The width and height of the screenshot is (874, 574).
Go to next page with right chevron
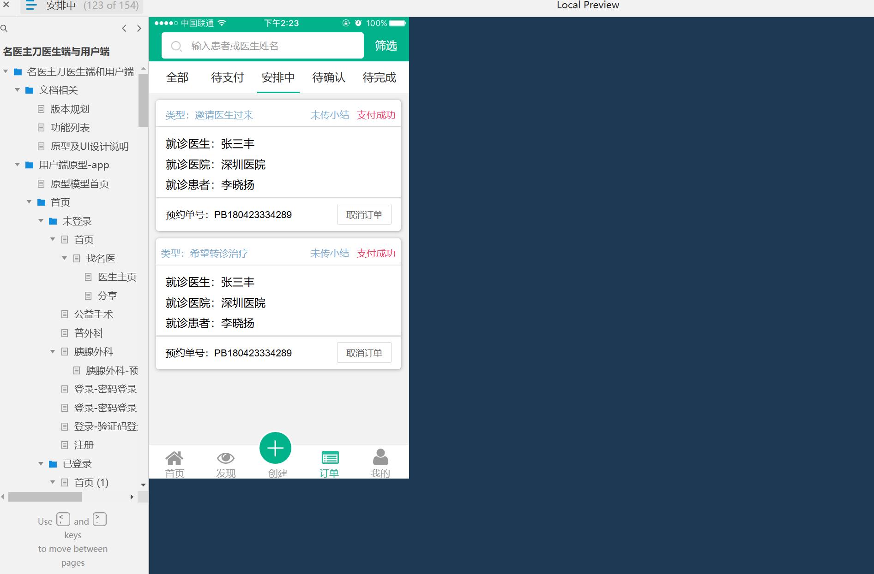click(x=139, y=29)
